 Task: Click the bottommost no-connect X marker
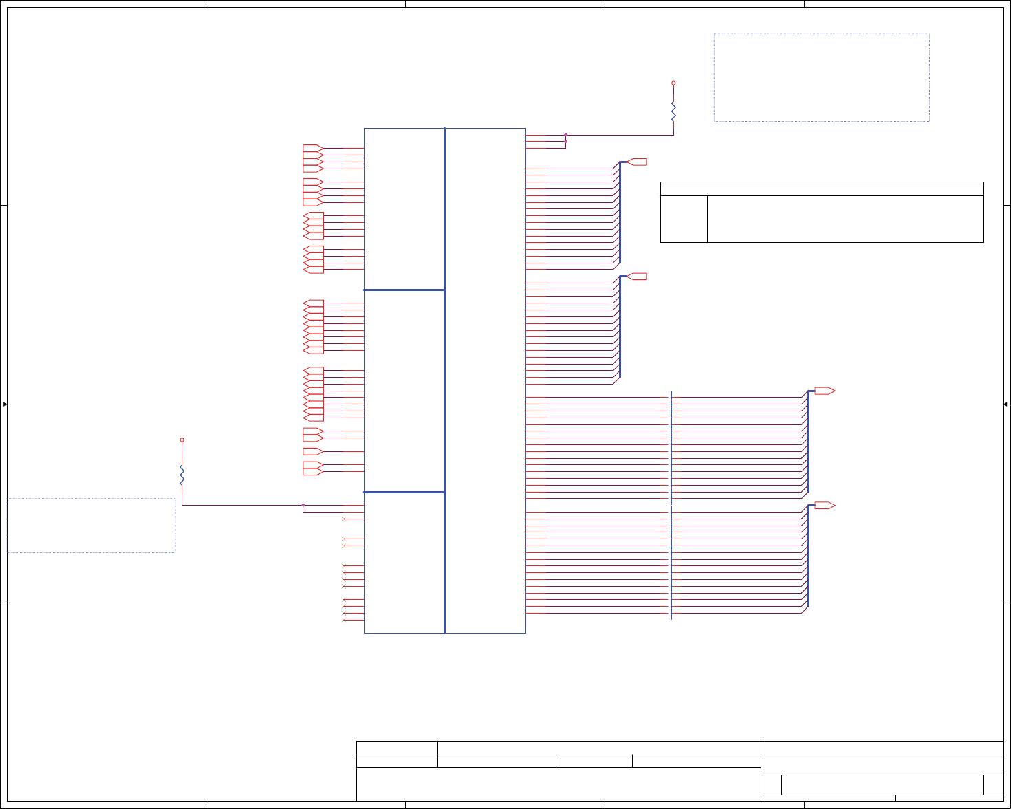[x=344, y=620]
